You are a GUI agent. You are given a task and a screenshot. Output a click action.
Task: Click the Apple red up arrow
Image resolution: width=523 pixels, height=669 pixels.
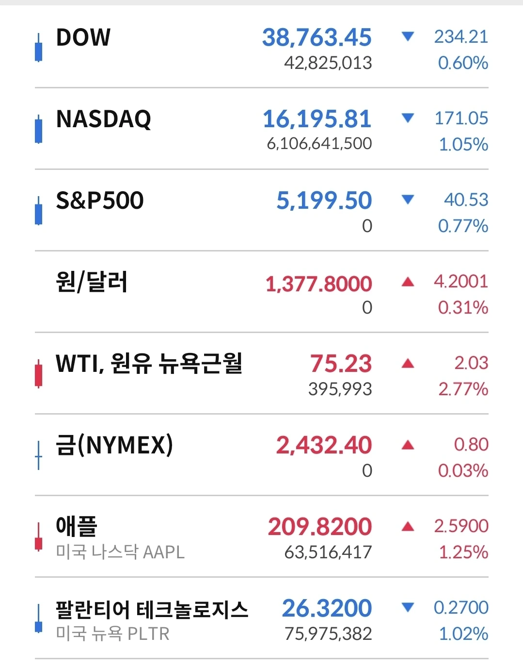[x=408, y=526]
